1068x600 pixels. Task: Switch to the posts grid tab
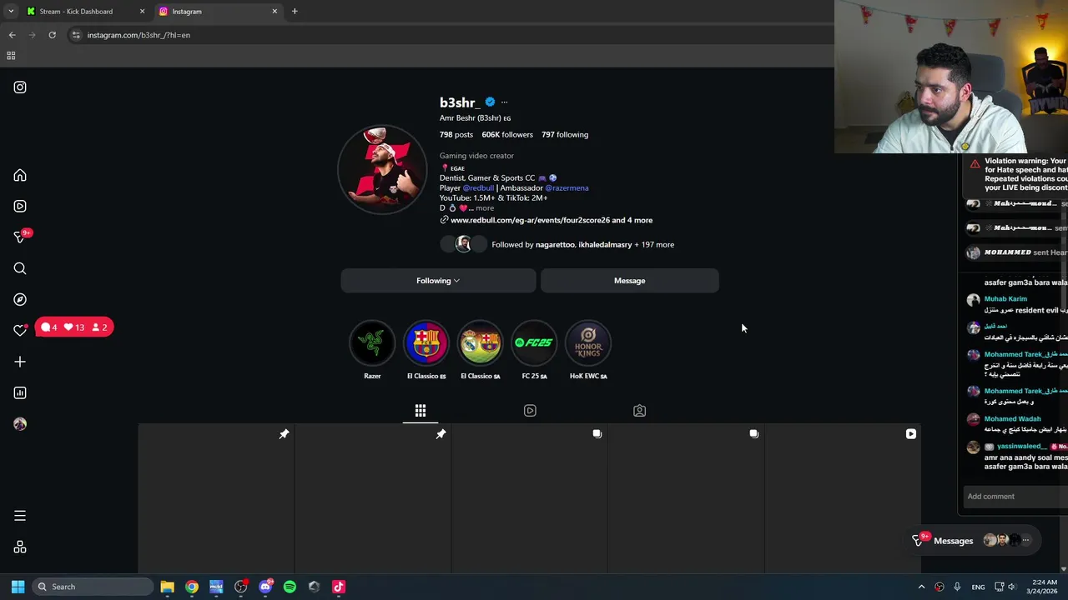click(421, 411)
